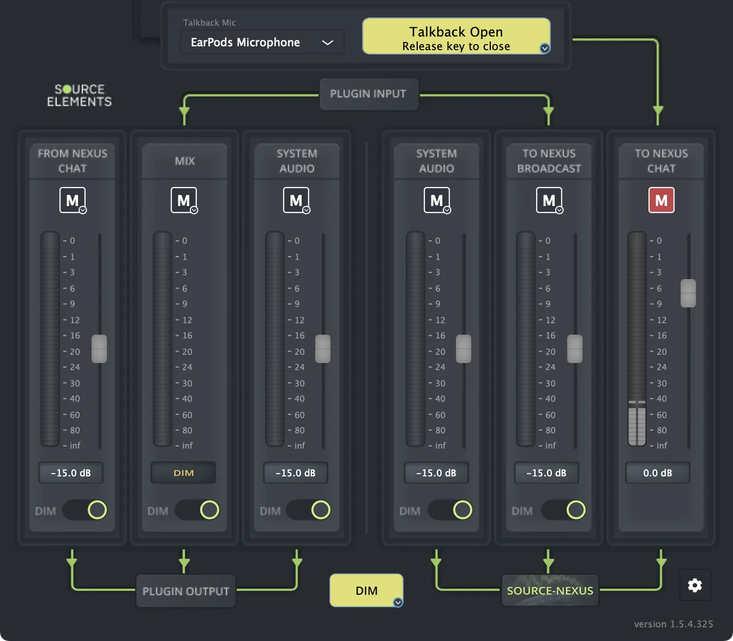Click the level meter on Mix channel
This screenshot has height=641, width=733.
click(162, 339)
